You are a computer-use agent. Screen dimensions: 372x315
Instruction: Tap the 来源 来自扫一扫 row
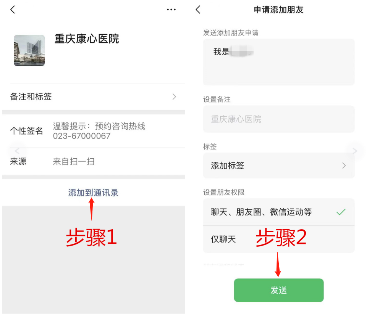pos(94,162)
